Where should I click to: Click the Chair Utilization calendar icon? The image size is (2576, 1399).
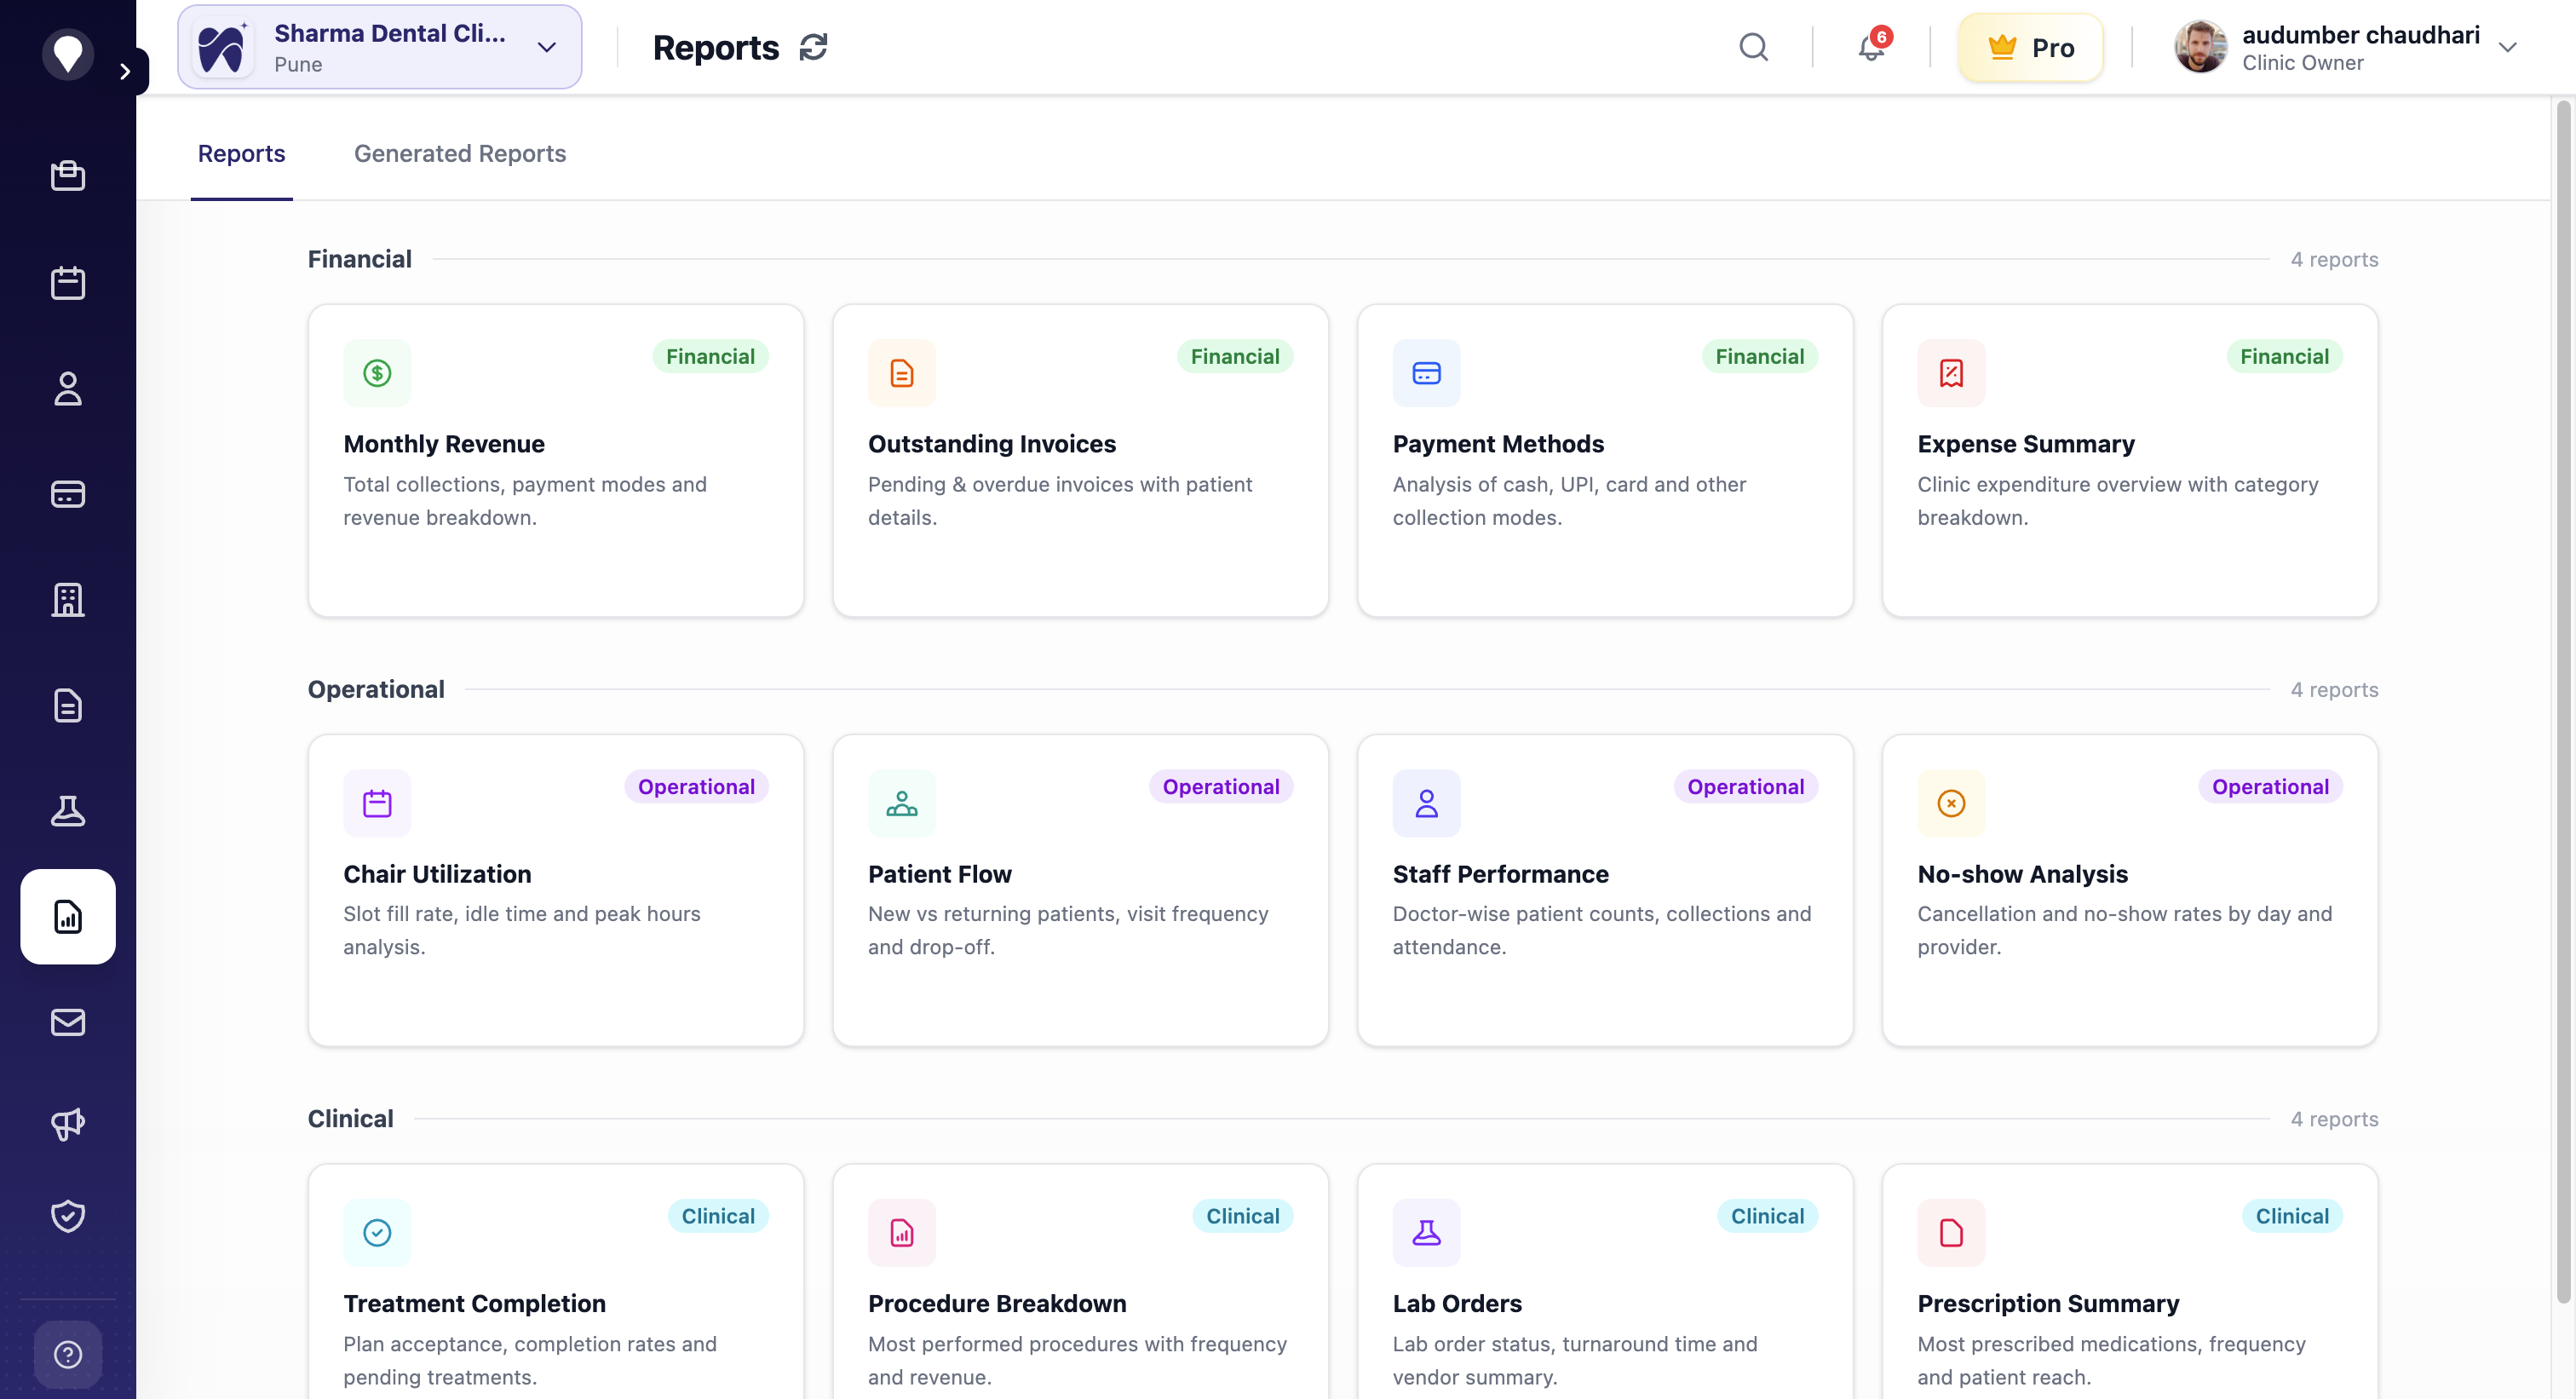tap(377, 803)
